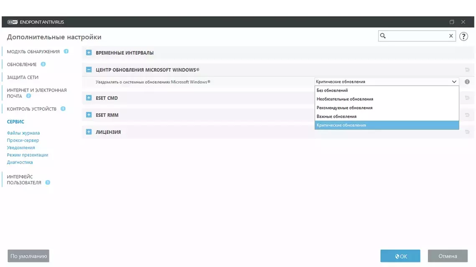Close the window with title bar X
Image resolution: width=476 pixels, height=267 pixels.
pyautogui.click(x=463, y=22)
